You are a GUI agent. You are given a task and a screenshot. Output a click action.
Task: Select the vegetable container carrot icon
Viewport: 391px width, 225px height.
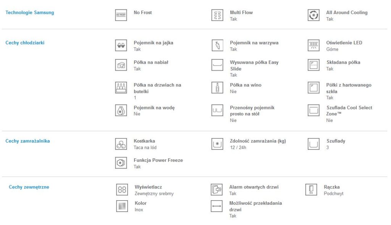(x=217, y=45)
